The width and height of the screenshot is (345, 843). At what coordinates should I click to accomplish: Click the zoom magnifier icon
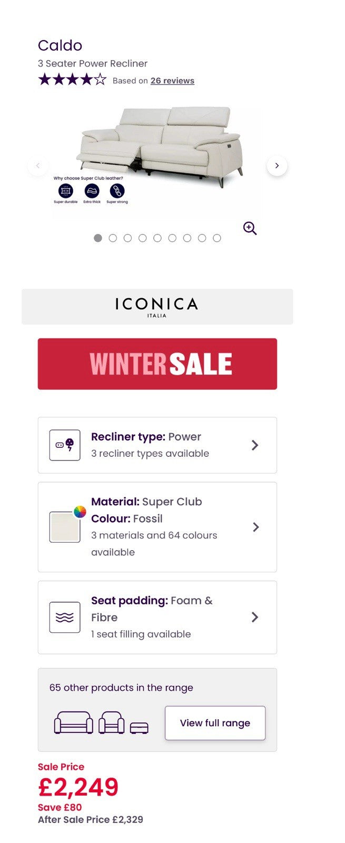[250, 228]
